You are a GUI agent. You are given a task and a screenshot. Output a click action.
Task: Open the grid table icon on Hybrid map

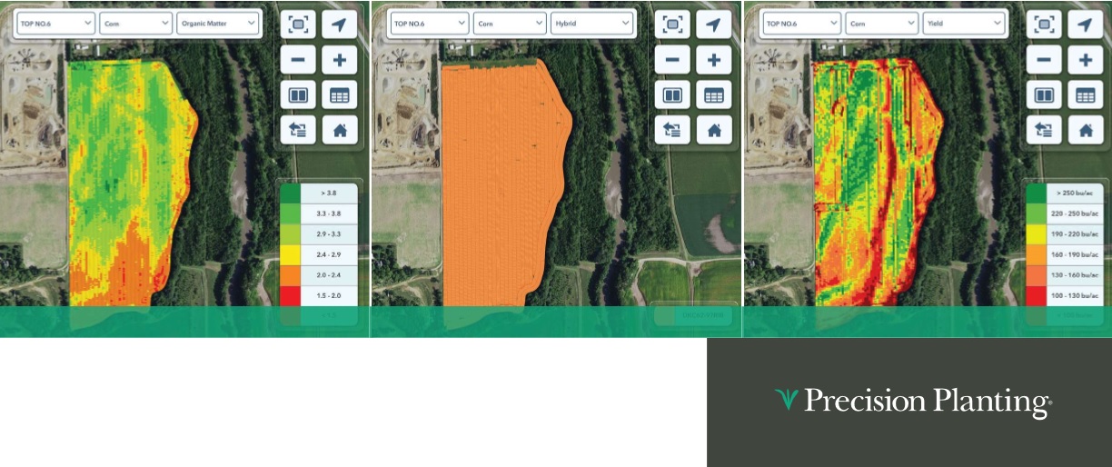coord(714,94)
